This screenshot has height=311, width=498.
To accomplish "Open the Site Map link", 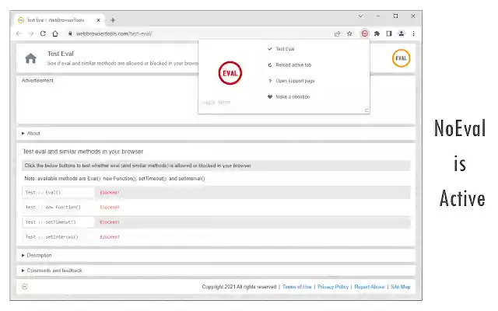I will pyautogui.click(x=401, y=287).
